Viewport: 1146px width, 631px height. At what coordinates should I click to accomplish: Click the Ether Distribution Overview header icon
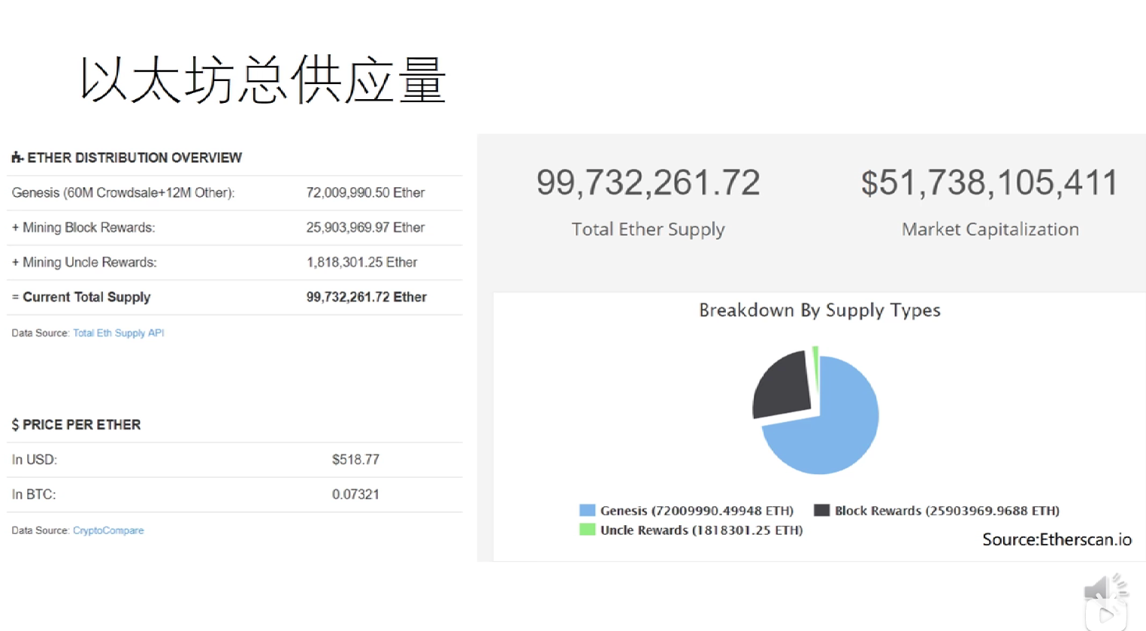coord(17,158)
